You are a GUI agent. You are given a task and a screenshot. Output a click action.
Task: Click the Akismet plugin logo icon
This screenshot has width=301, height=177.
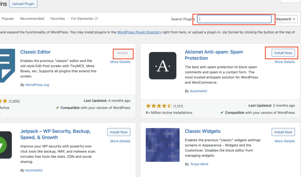163,66
